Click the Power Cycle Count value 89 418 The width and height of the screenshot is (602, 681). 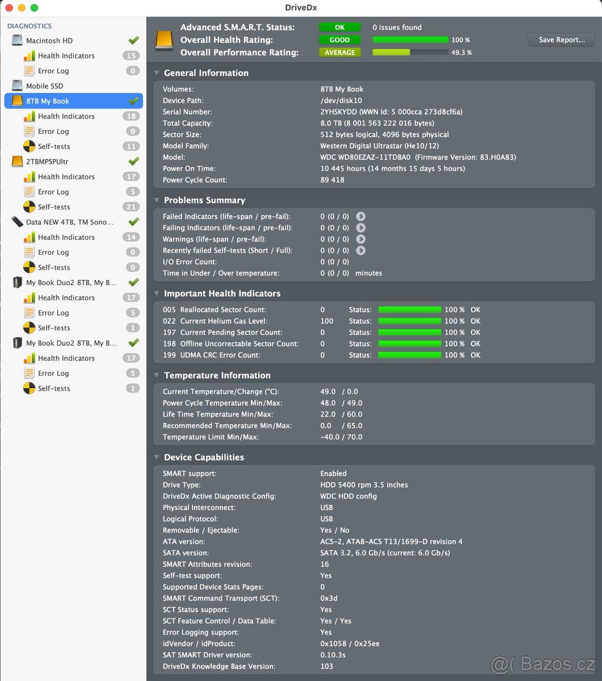click(x=332, y=180)
